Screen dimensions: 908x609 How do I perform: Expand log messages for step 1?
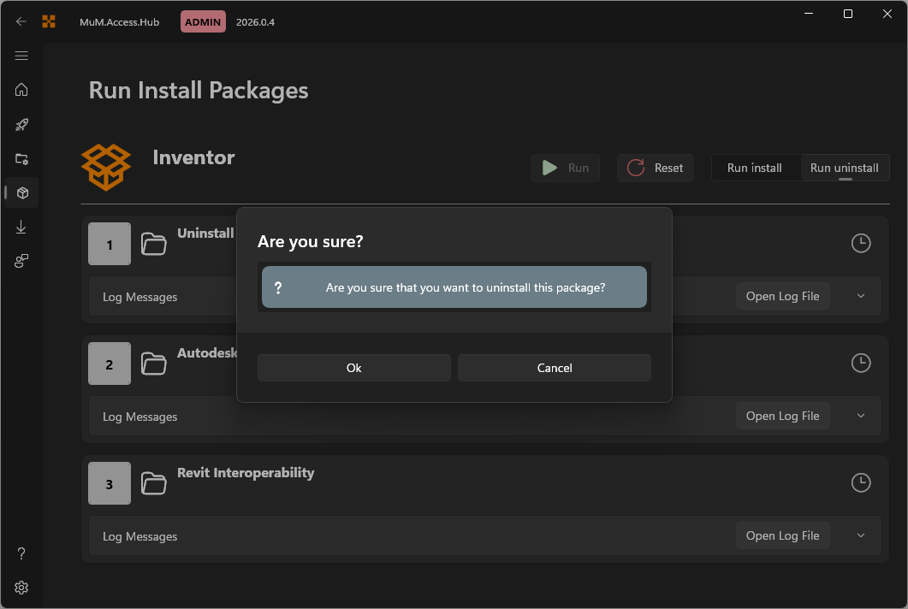coord(861,296)
